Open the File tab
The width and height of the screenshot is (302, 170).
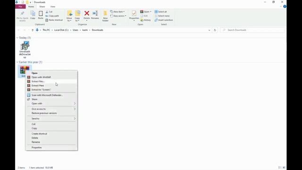20,7
